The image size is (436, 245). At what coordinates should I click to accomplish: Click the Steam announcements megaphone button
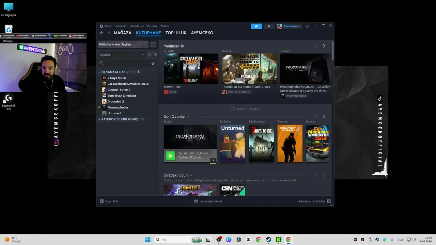coord(256,26)
